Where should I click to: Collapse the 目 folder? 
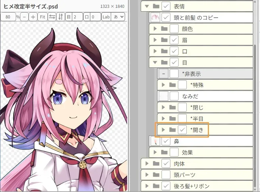coord(155,62)
